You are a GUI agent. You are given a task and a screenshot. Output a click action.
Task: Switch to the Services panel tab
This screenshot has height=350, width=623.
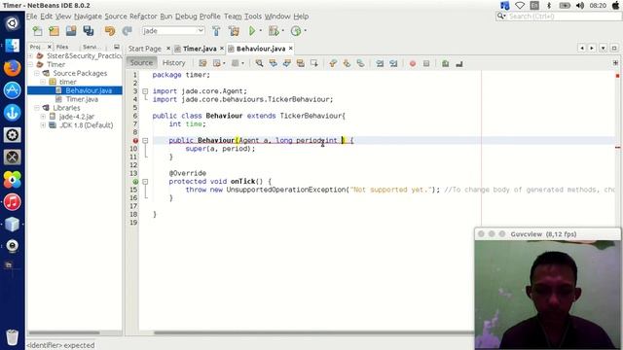click(90, 47)
